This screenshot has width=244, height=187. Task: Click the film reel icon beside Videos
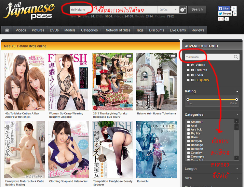pos(192,65)
